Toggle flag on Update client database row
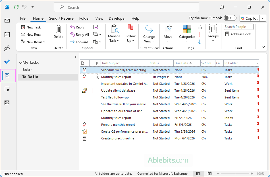This screenshot has width=270, height=177. point(257,90)
